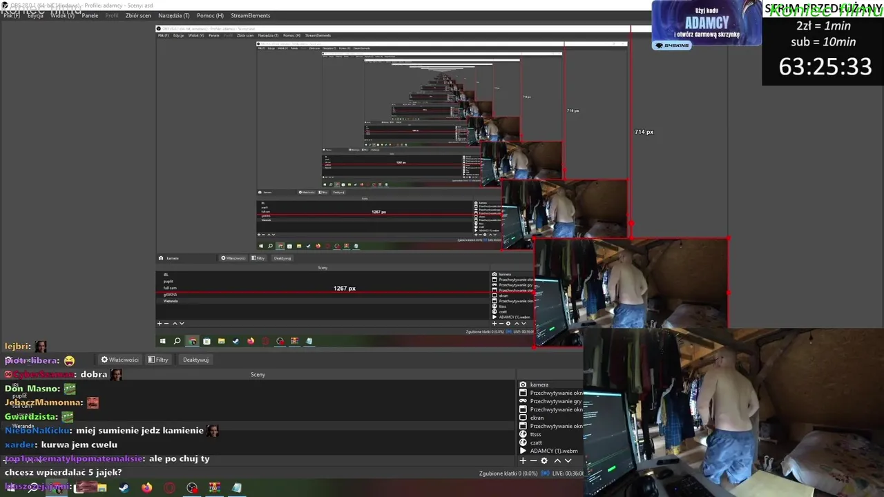Click the Właściwości button in the bottom-most source toolbar
Screen dimensions: 884x497
click(119, 360)
